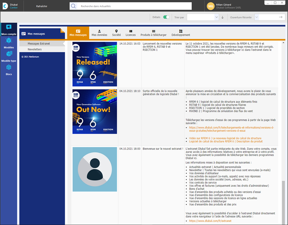Click the title Lancement de nouvelles versions
Image resolution: width=288 pixels, height=225 pixels.
click(162, 47)
